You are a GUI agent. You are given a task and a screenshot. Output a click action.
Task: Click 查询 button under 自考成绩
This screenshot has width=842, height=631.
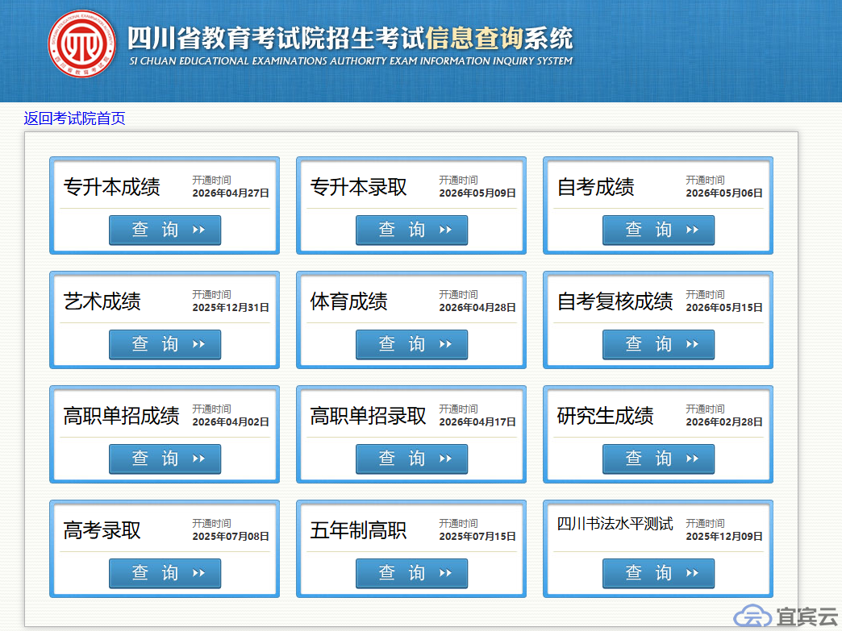[658, 230]
